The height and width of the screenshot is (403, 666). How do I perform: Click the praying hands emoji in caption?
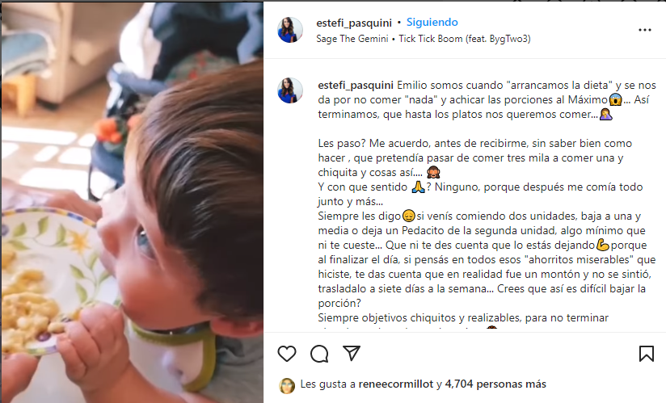pos(418,187)
